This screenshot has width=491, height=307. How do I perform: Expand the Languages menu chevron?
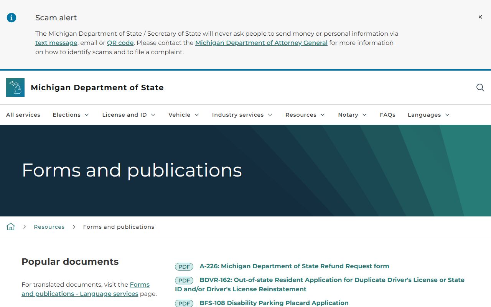point(447,115)
